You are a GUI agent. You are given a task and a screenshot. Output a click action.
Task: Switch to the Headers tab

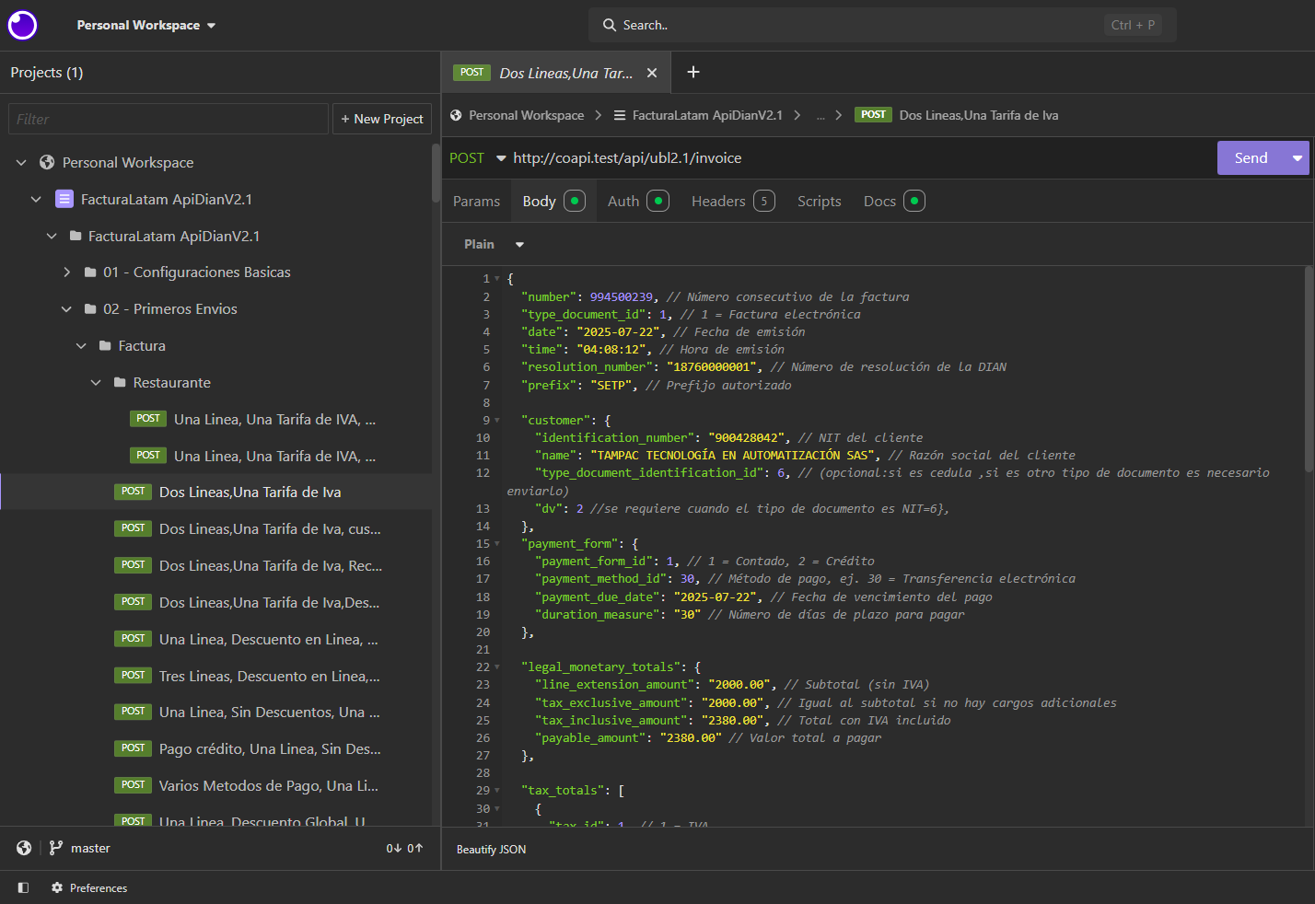[x=733, y=201]
